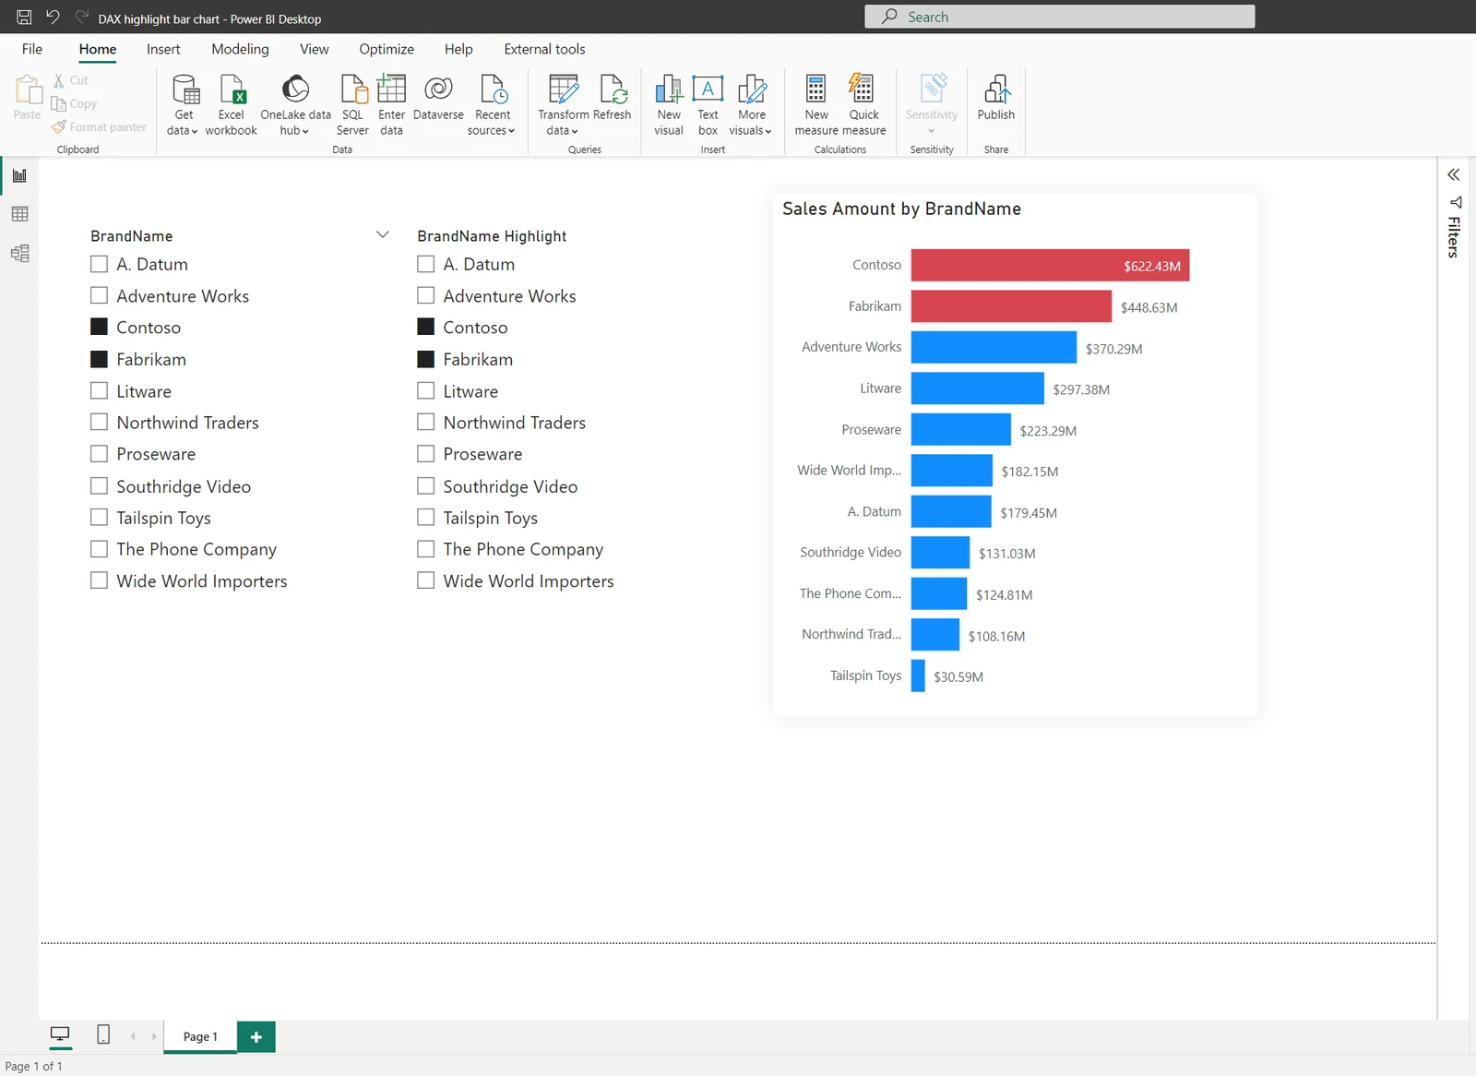The width and height of the screenshot is (1476, 1076).
Task: Insert a Text box
Action: (708, 105)
